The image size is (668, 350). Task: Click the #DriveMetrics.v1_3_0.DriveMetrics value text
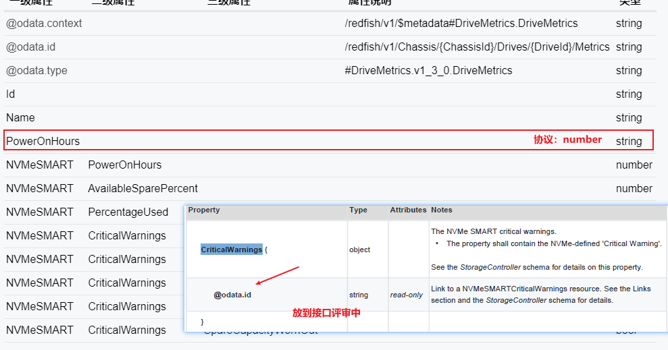pos(428,71)
